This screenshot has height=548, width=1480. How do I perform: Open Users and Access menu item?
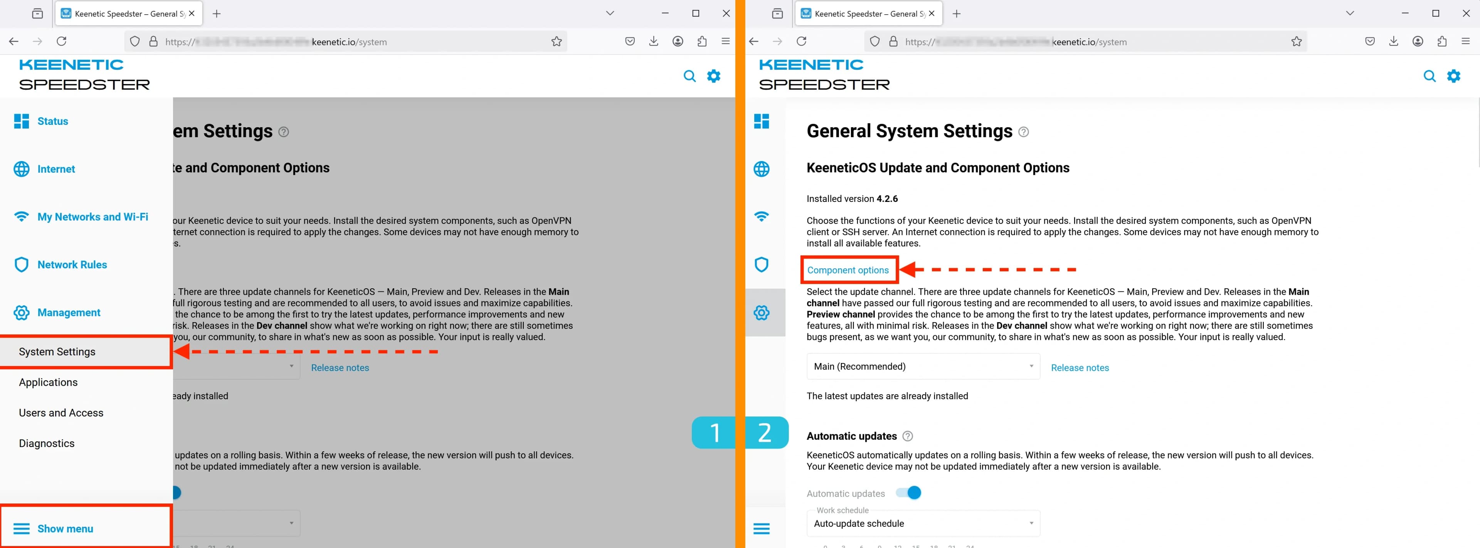click(x=61, y=412)
